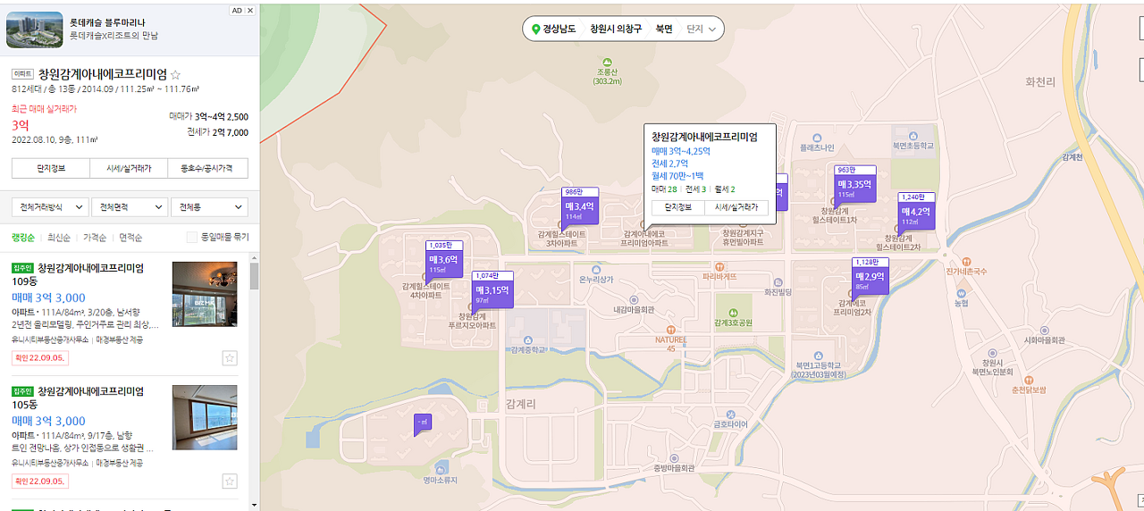Viewport: 1144px width, 511px height.
Task: Click the 조롱산 mountain peak icon
Action: 608,63
